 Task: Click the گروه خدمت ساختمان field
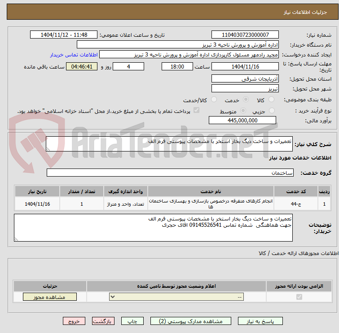(x=170, y=173)
